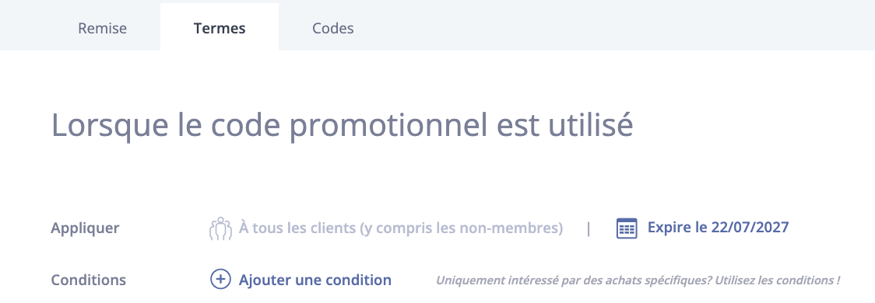
Task: Click the vertical separator before the calendar icon
Action: point(589,228)
